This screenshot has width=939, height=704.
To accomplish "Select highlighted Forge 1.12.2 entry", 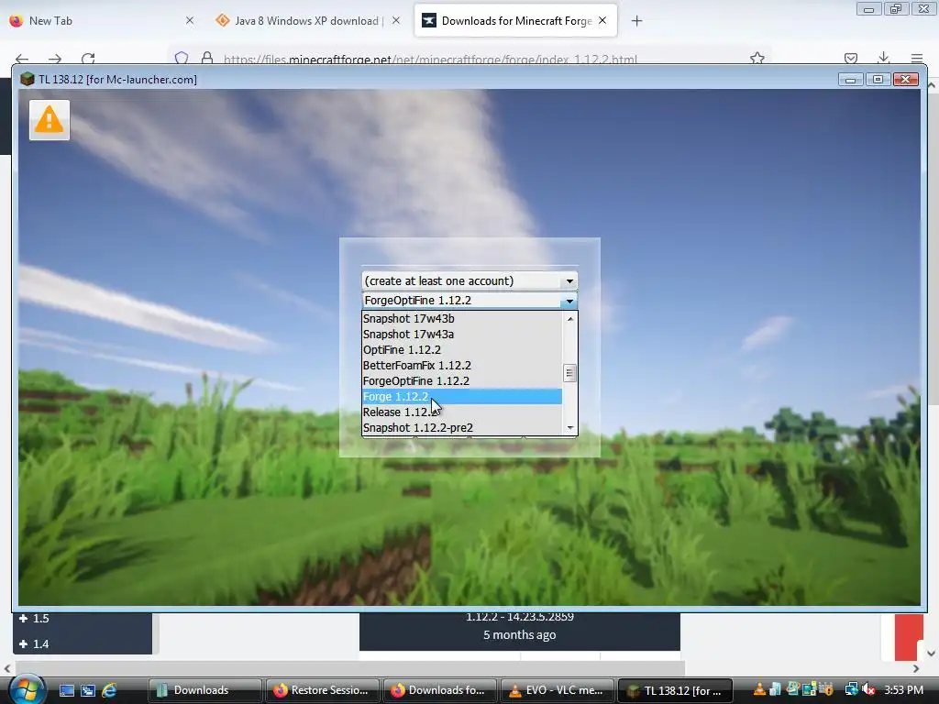I will pyautogui.click(x=462, y=396).
